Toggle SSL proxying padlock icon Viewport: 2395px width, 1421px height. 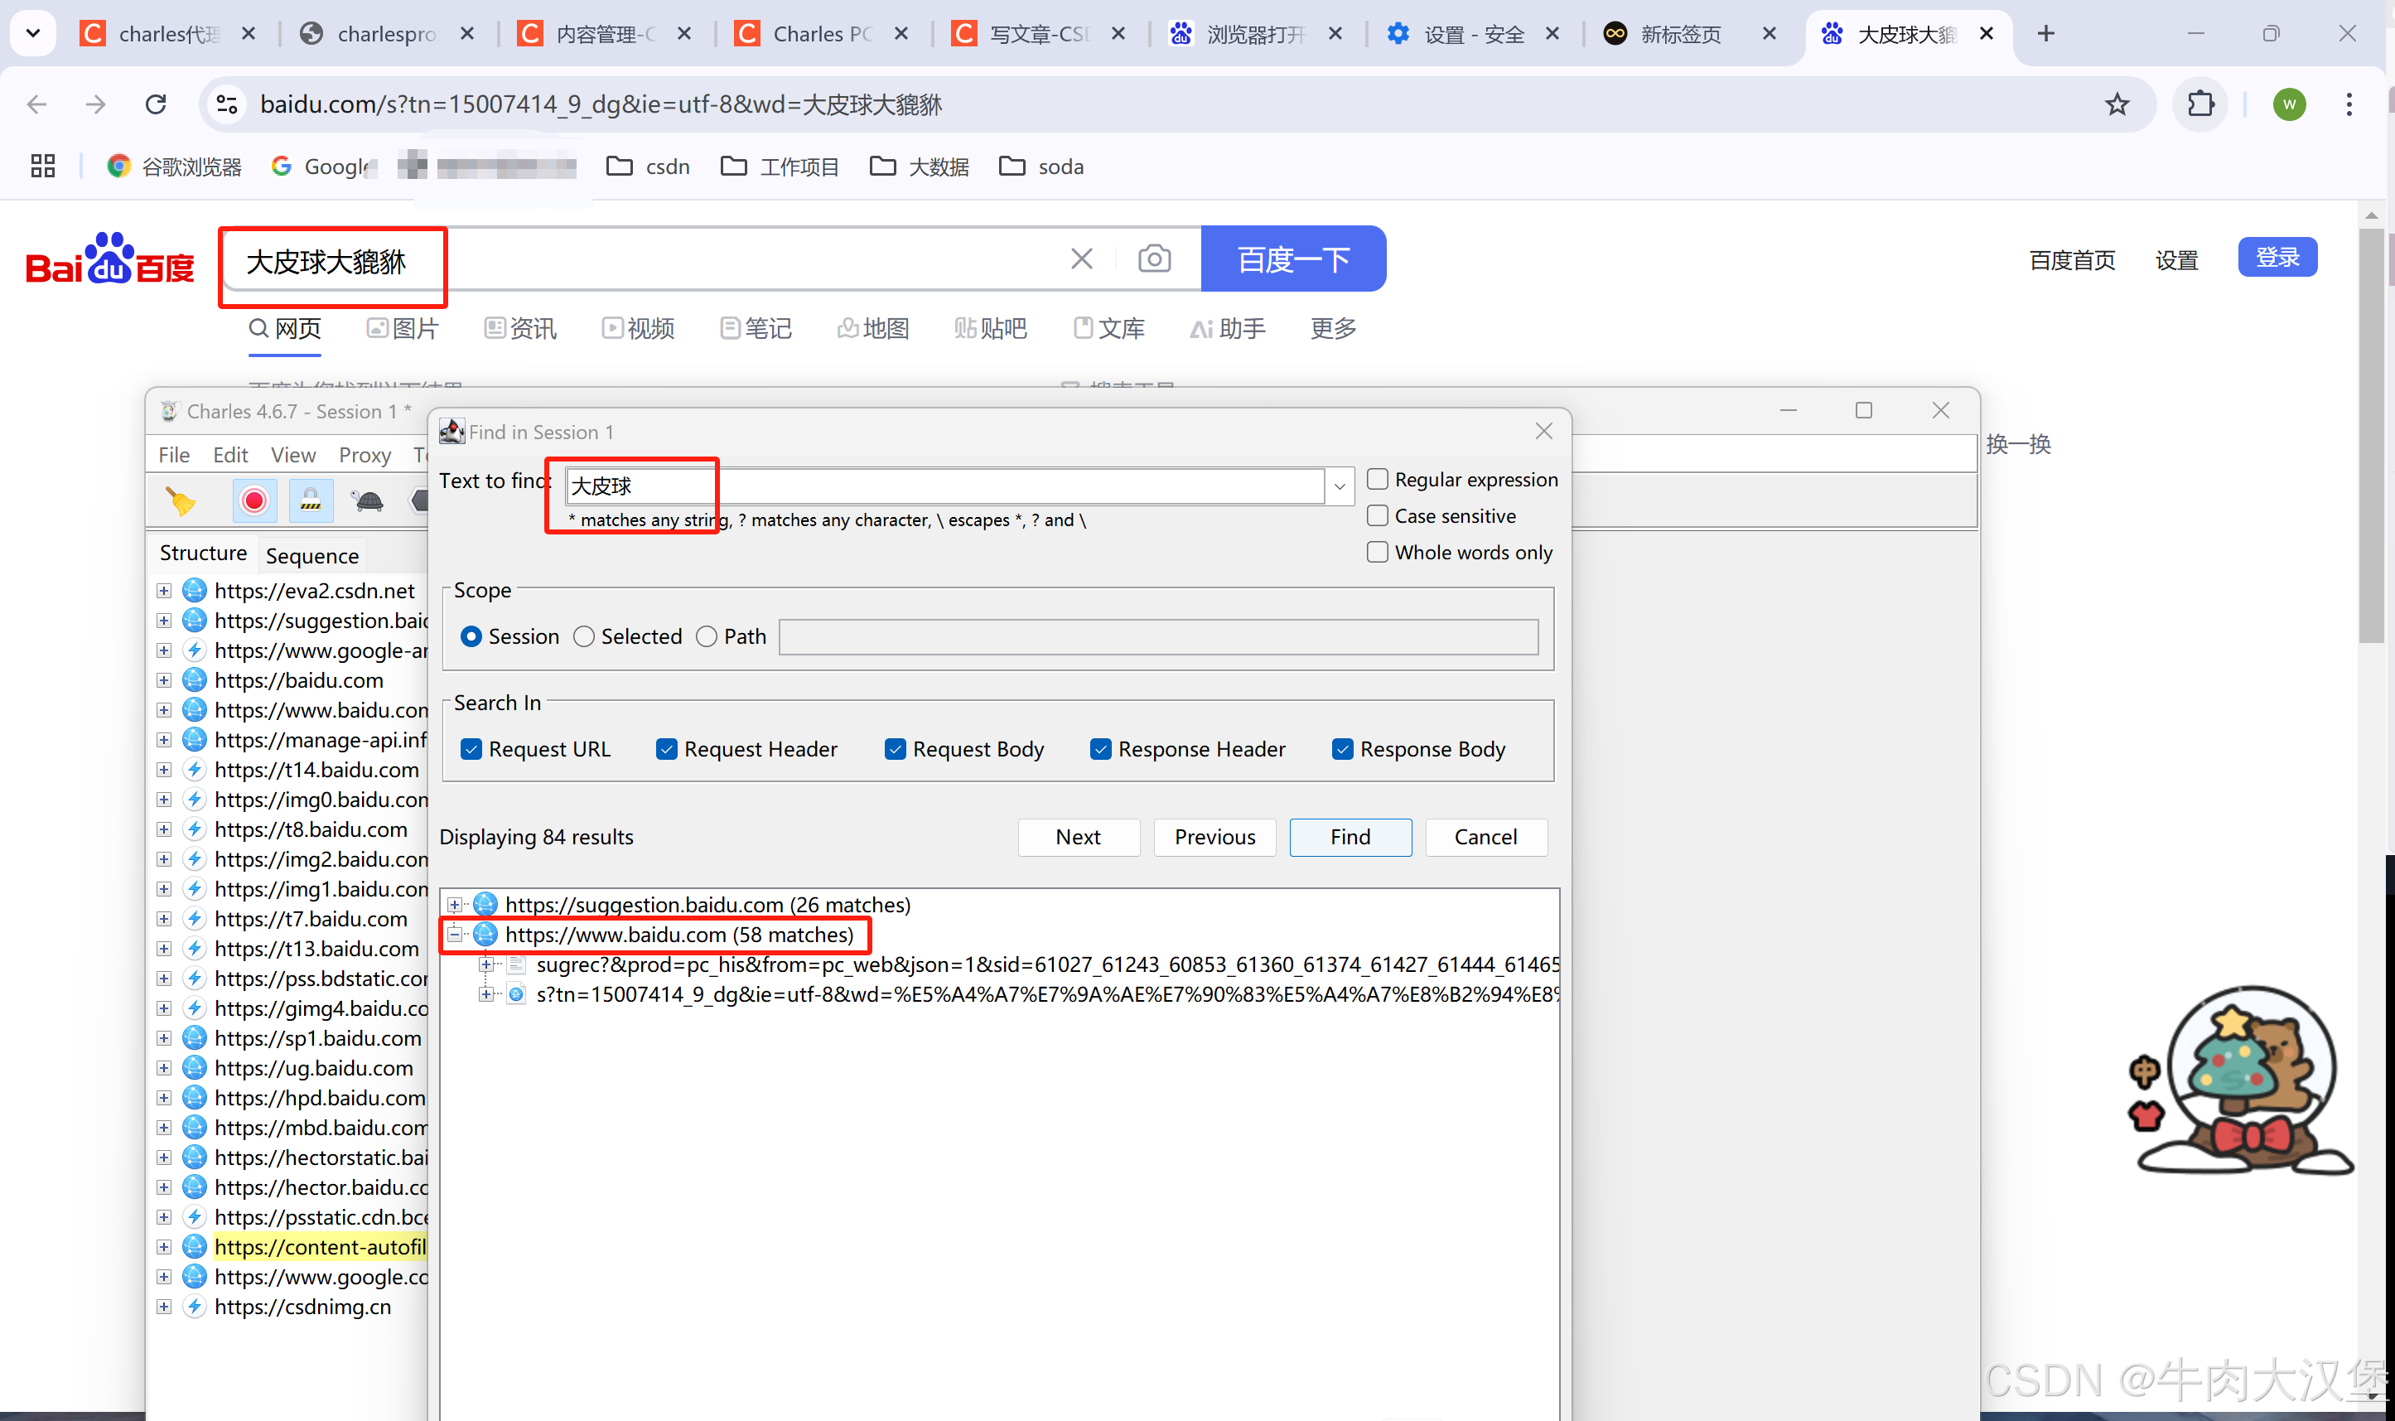tap(311, 500)
